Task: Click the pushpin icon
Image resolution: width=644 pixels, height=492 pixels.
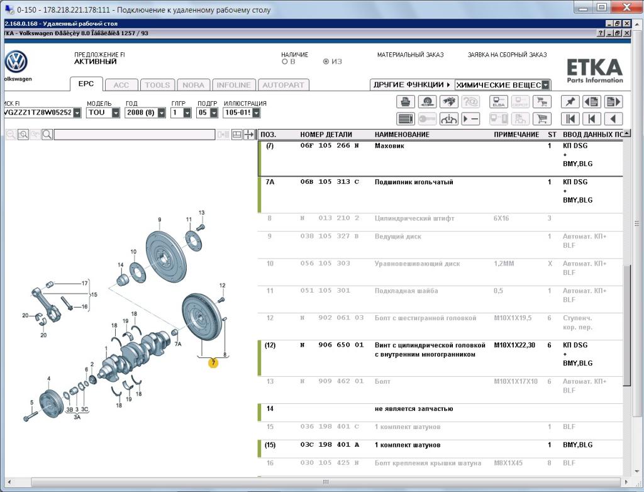Action: 570,101
